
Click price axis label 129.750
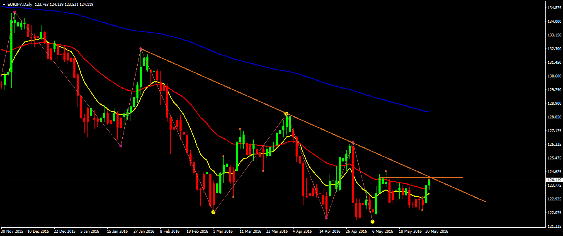click(x=554, y=90)
